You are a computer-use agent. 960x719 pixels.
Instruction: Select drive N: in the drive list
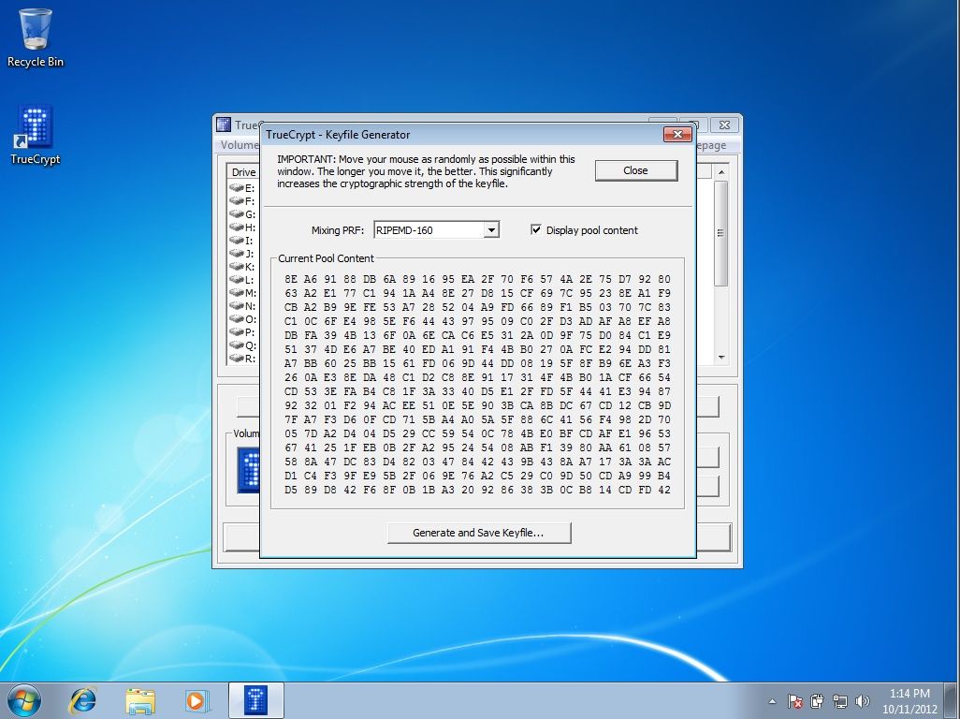click(243, 306)
